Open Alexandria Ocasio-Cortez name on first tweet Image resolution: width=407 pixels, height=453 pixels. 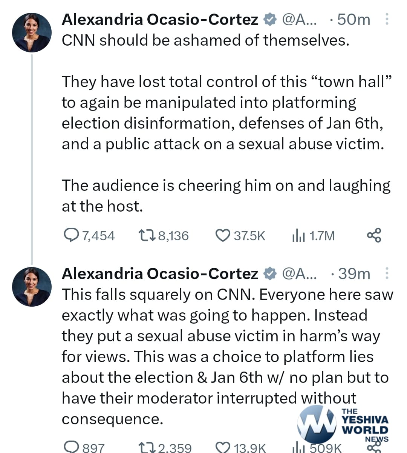pyautogui.click(x=160, y=20)
